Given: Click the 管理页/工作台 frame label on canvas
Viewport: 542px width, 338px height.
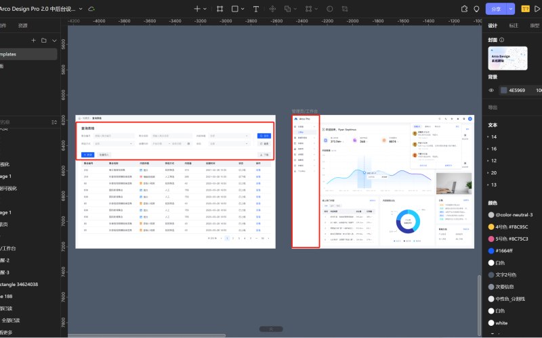Looking at the screenshot, I should (x=304, y=111).
